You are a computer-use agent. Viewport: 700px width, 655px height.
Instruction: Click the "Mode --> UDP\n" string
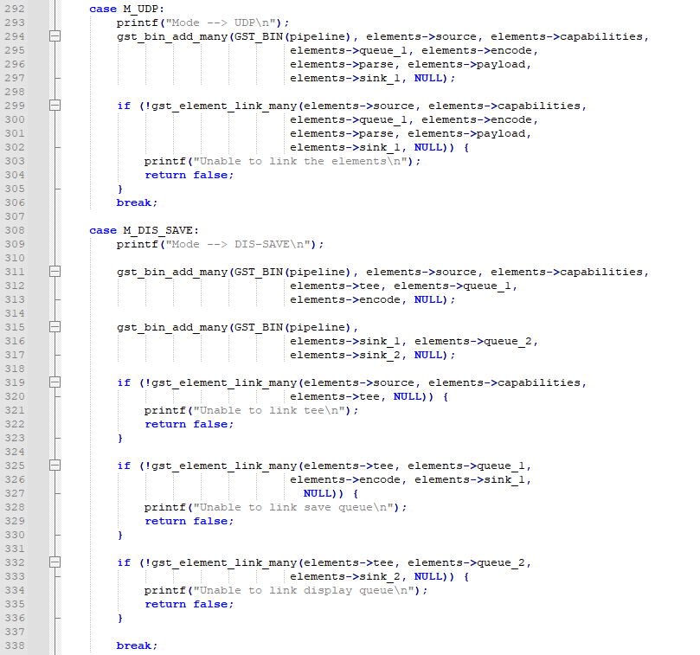pos(223,22)
